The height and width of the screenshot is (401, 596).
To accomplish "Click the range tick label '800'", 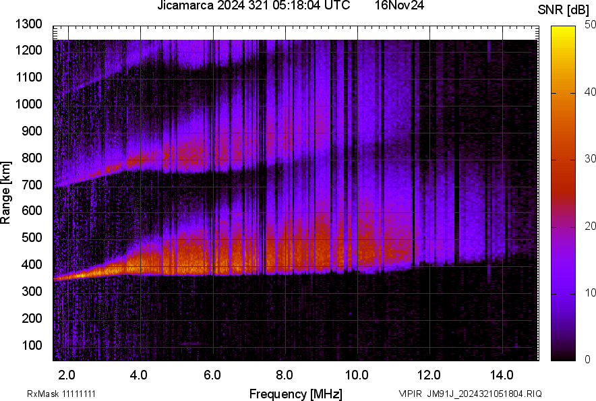I will [x=32, y=157].
